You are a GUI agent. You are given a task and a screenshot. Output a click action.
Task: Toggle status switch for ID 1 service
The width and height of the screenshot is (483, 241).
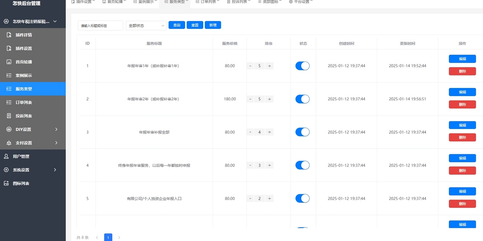point(303,66)
